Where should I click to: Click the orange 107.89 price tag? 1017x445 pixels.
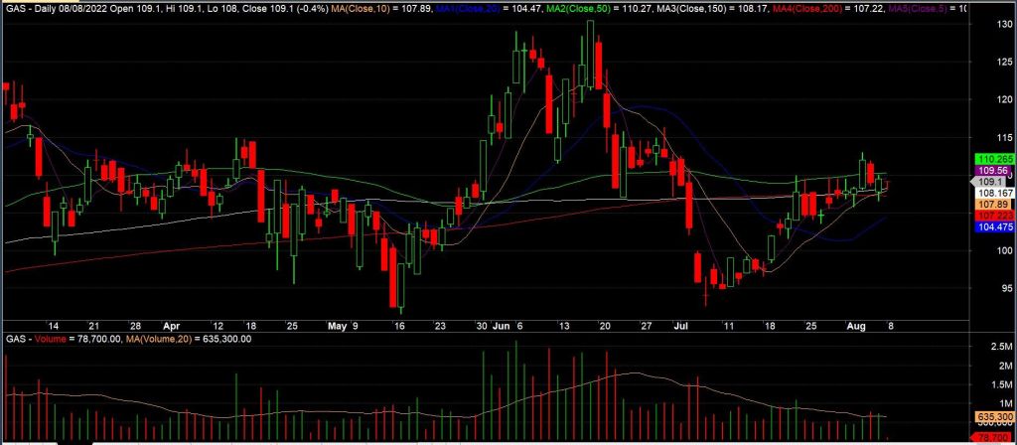click(x=991, y=204)
